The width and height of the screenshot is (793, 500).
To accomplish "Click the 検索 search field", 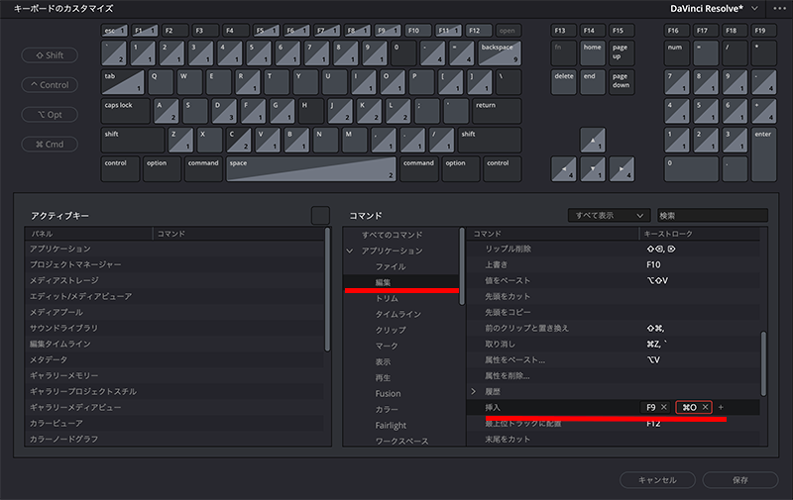I will (x=712, y=216).
